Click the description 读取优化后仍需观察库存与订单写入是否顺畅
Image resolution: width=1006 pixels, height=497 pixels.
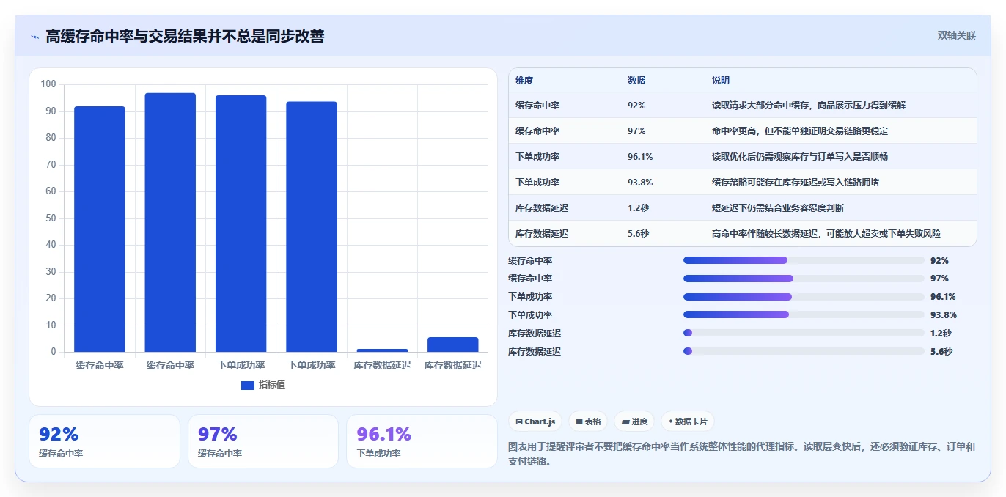tap(800, 157)
